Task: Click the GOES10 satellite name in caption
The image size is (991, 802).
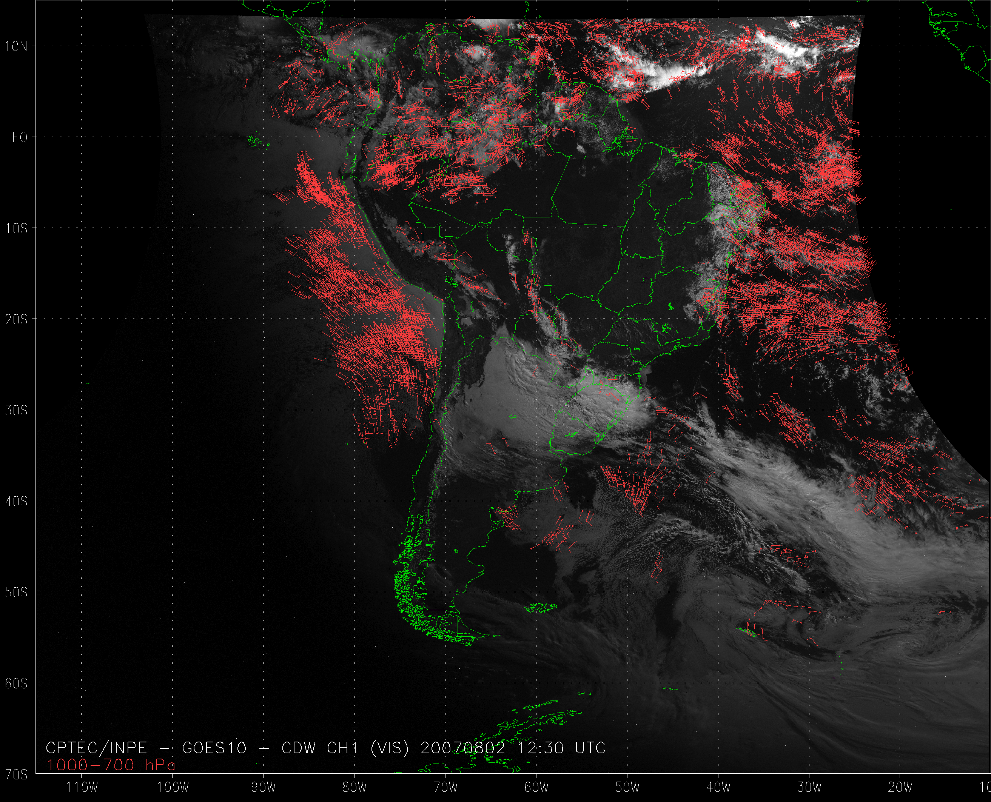Action: (x=214, y=748)
